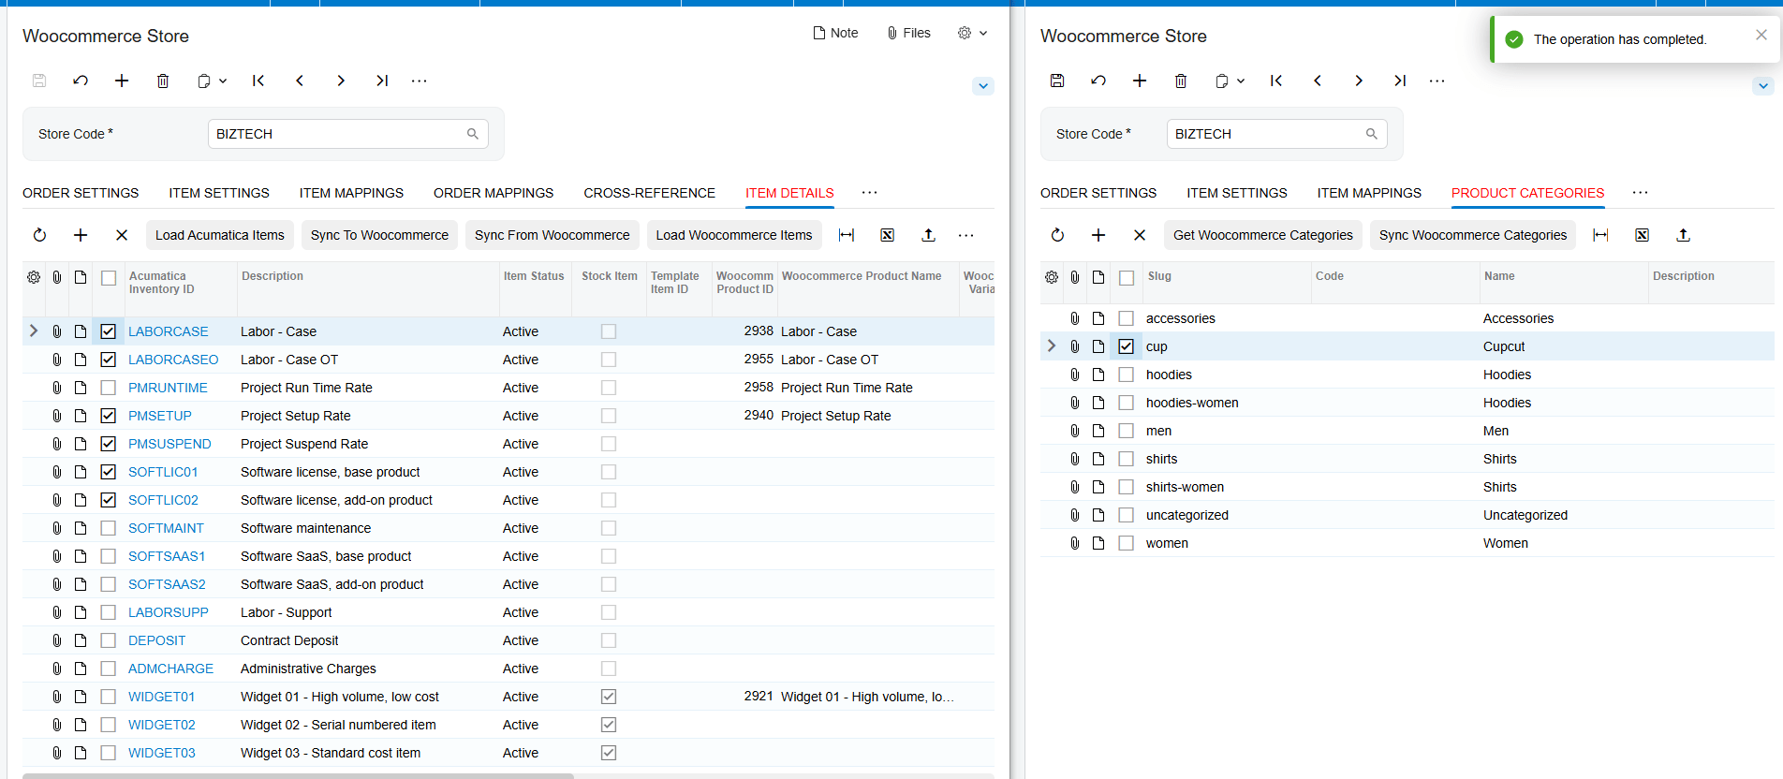Uncheck the PMSETUP row checkbox
Screen dimensions: 1783x779
point(109,416)
